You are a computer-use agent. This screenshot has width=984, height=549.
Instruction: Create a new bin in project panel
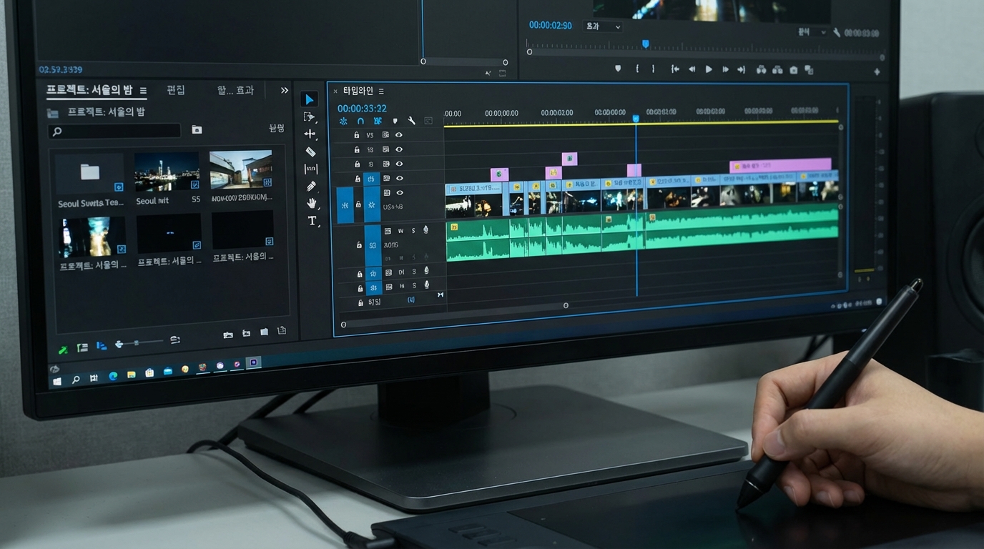[264, 332]
